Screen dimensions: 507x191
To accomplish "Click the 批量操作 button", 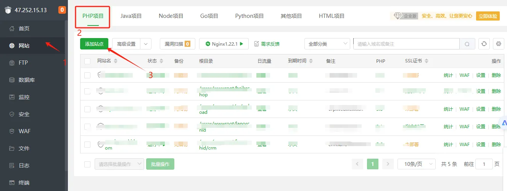I will [x=160, y=164].
